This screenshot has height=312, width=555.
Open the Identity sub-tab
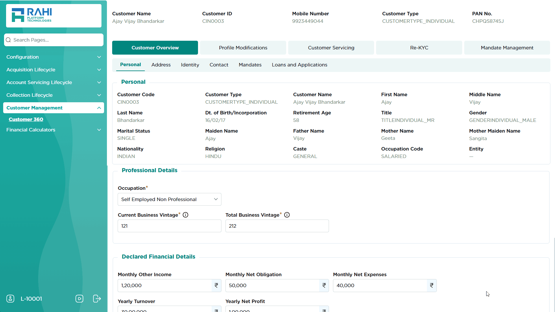[190, 65]
